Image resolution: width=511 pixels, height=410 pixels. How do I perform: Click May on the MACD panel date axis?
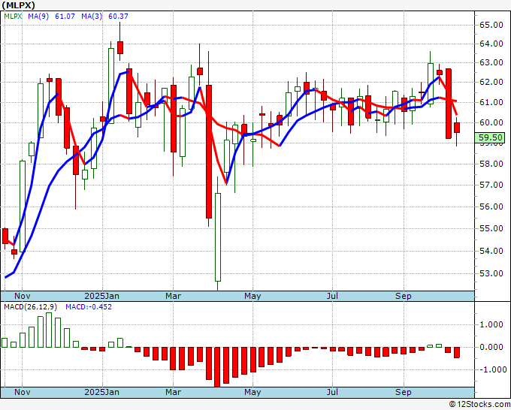coord(252,392)
